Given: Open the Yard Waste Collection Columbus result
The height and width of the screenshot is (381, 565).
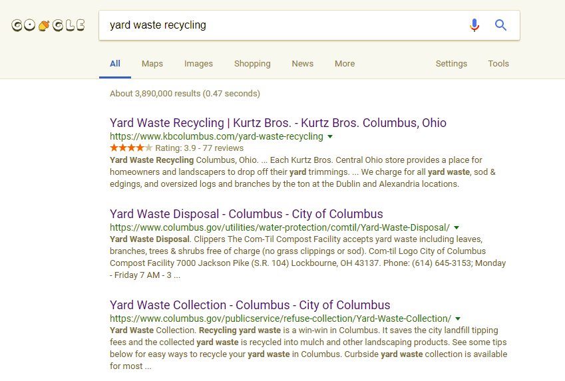Looking at the screenshot, I should 250,305.
